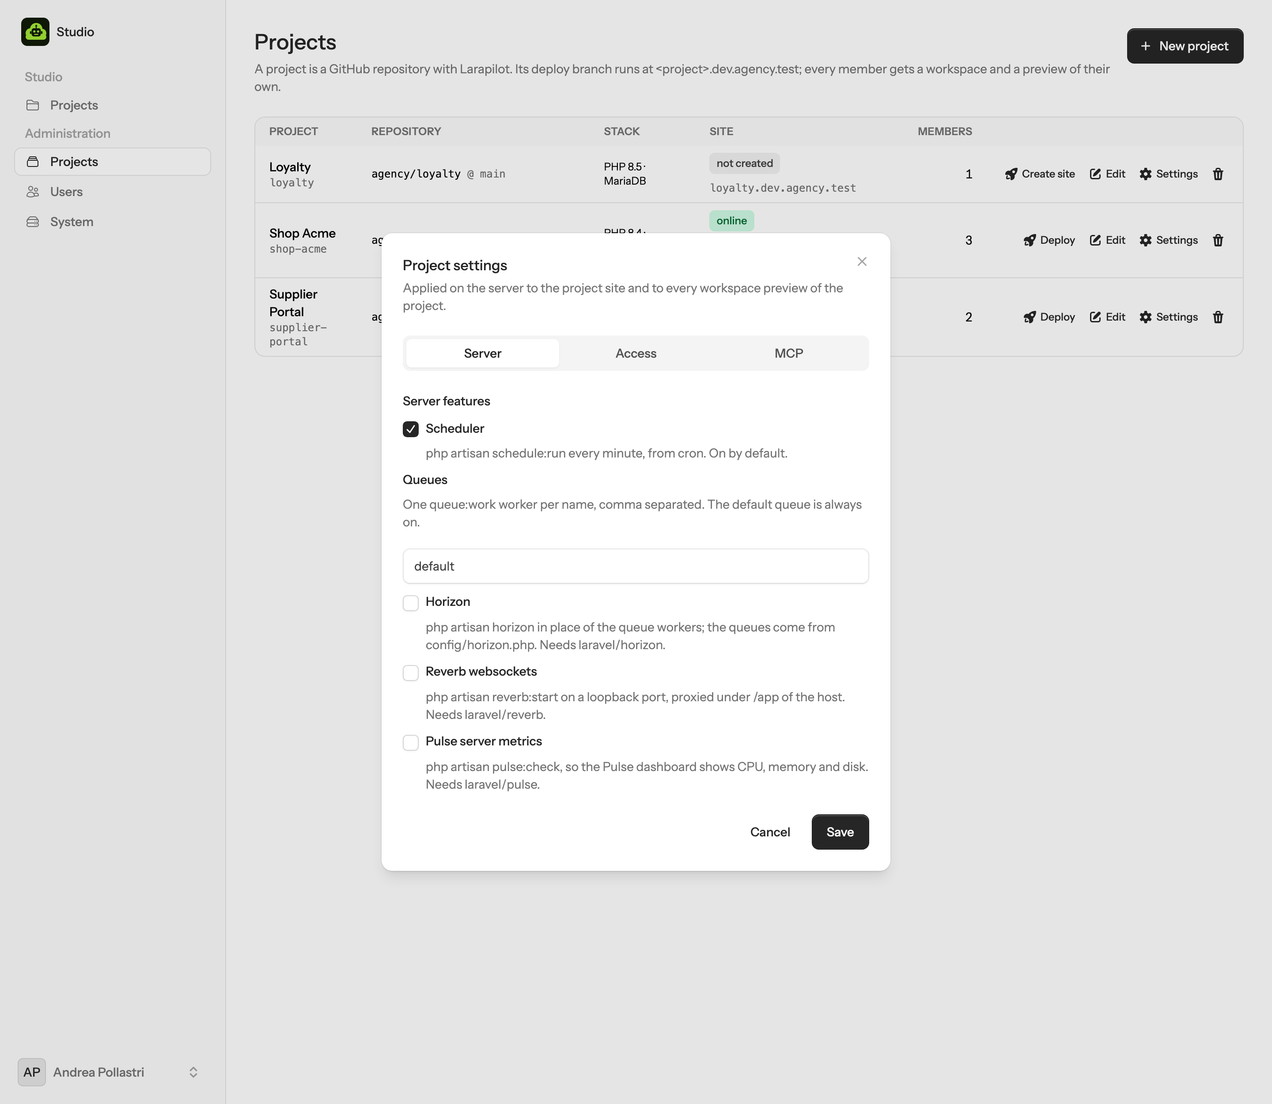Open the Settings gear for Loyalty

pyautogui.click(x=1145, y=174)
